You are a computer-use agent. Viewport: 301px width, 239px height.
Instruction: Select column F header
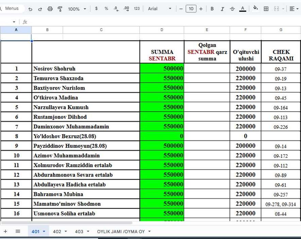coord(245,30)
